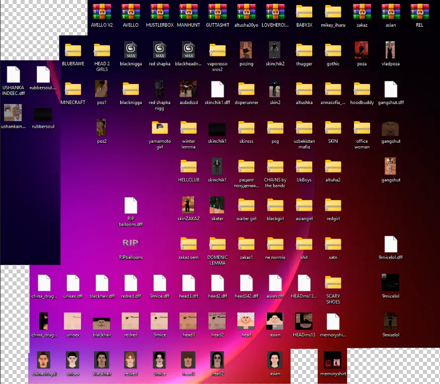The width and height of the screenshot is (440, 384).
Task: Open the RIPballoons image thumbnail
Action: pos(130,243)
